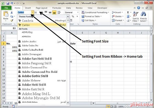Select Adobe Ming Std L font
The image size is (154, 108).
point(42,94)
